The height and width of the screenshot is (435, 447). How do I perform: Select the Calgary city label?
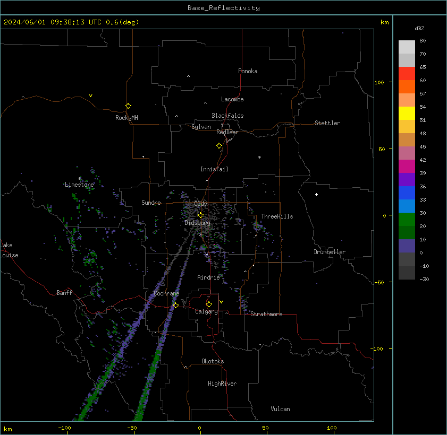click(206, 311)
